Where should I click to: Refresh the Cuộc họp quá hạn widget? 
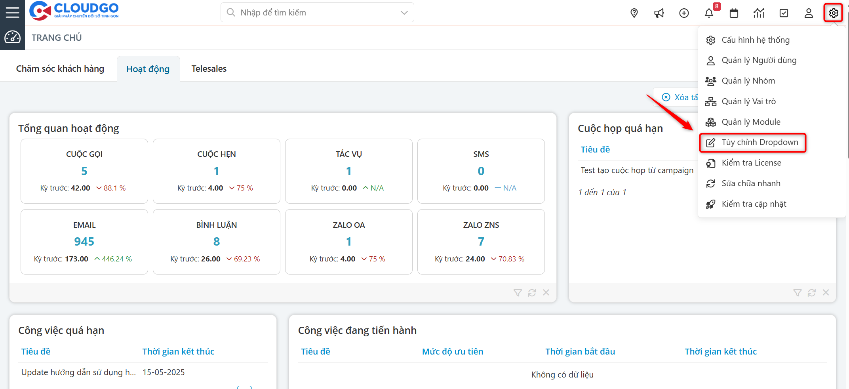[811, 293]
